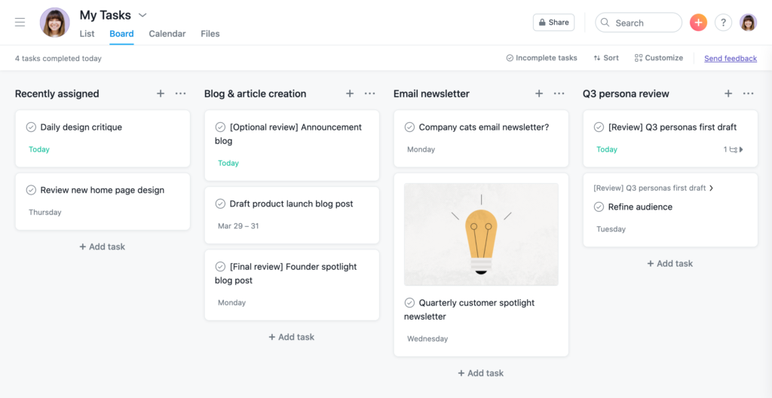Image resolution: width=772 pixels, height=398 pixels.
Task: Click the orange plus quick-add button
Action: [698, 22]
